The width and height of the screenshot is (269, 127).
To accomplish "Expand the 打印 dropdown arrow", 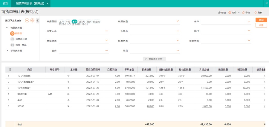I will point(239,13).
